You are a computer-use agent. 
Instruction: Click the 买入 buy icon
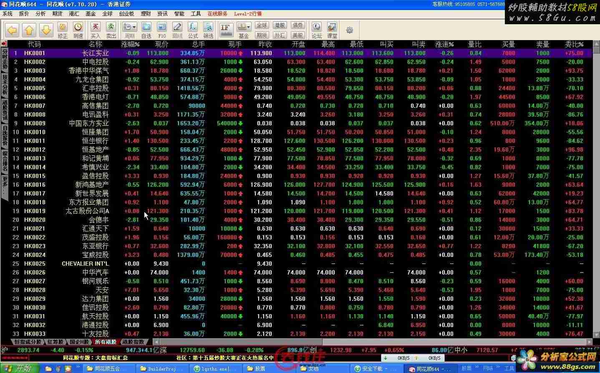click(x=96, y=30)
